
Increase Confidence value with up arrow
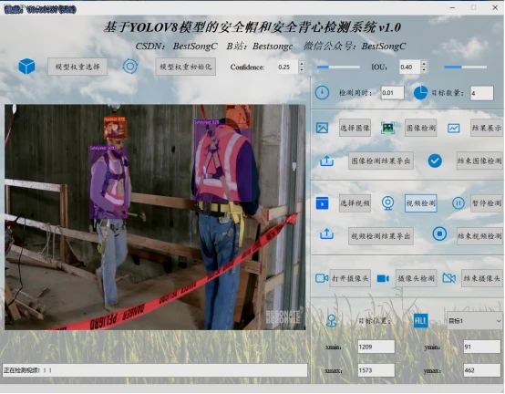(x=302, y=64)
